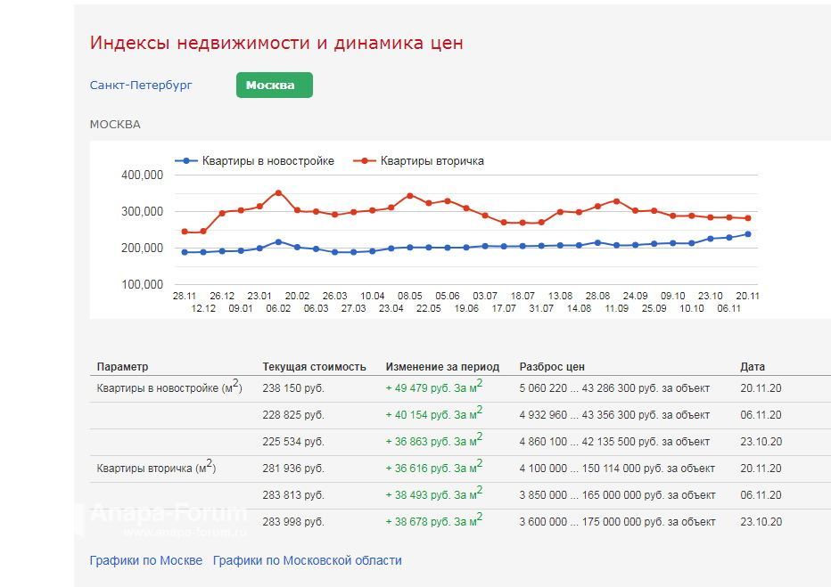The image size is (831, 587).
Task: Click the Anapa-Forum watermark logo
Action: (x=166, y=514)
